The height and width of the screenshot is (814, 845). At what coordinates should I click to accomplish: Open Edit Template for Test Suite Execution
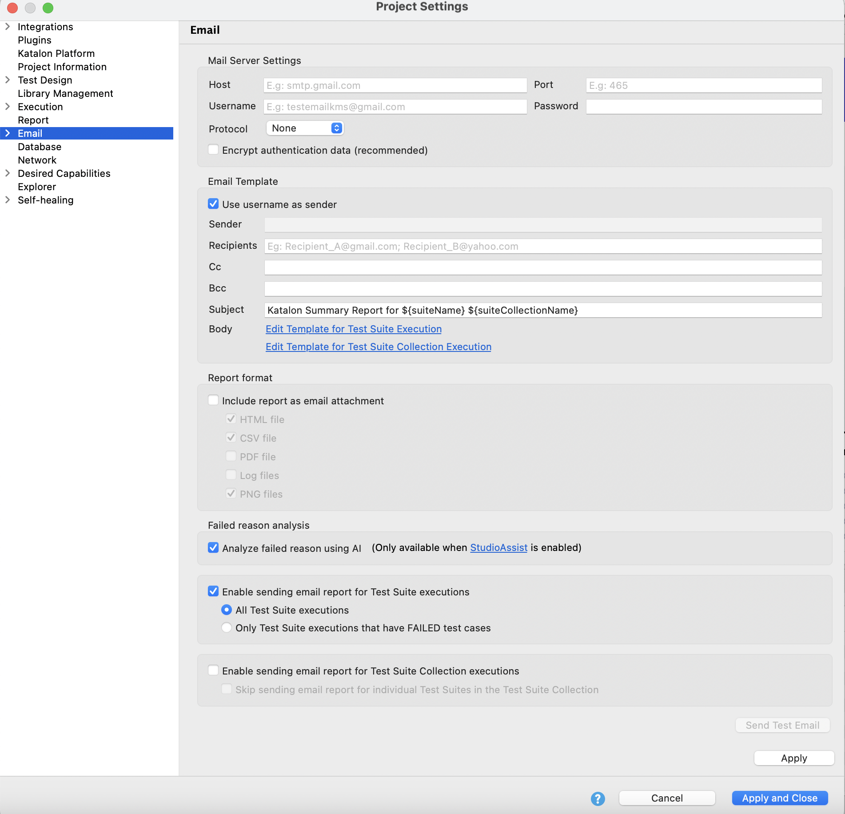coord(353,329)
